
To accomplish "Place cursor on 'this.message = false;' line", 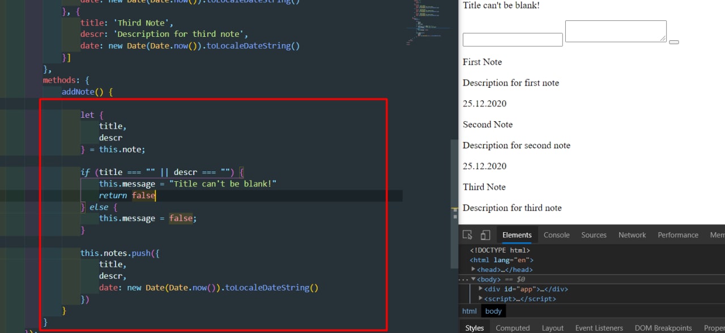I will 148,219.
